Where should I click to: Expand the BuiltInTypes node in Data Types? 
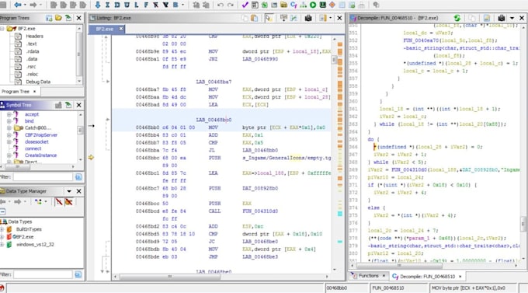pyautogui.click(x=2, y=229)
